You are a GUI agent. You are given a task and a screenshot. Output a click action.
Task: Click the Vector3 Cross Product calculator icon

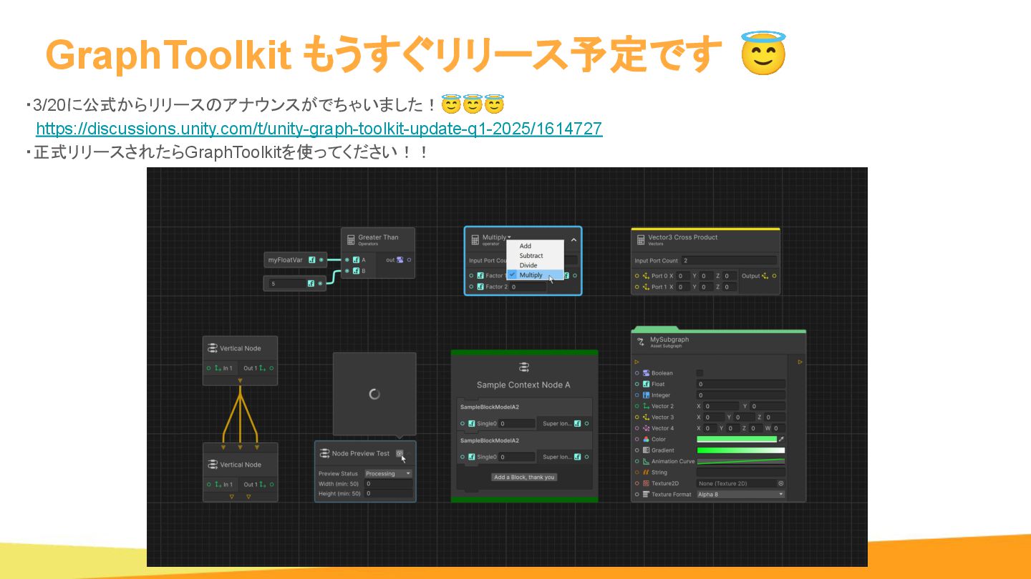(641, 239)
